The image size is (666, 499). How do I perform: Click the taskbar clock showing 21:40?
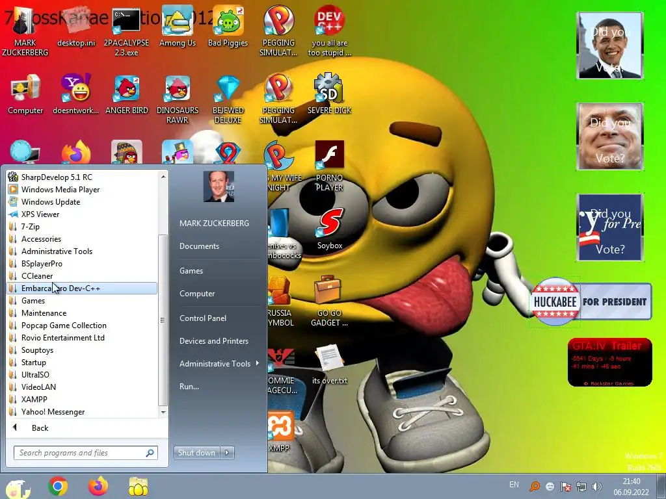click(x=631, y=487)
